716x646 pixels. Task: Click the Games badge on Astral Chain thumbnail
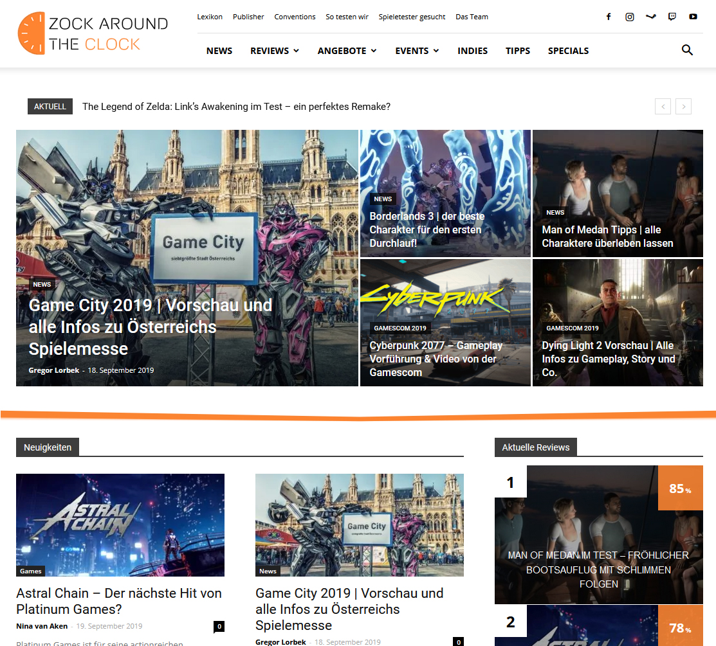pos(31,571)
